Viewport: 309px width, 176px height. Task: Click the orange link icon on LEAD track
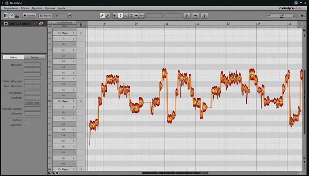click(x=41, y=23)
